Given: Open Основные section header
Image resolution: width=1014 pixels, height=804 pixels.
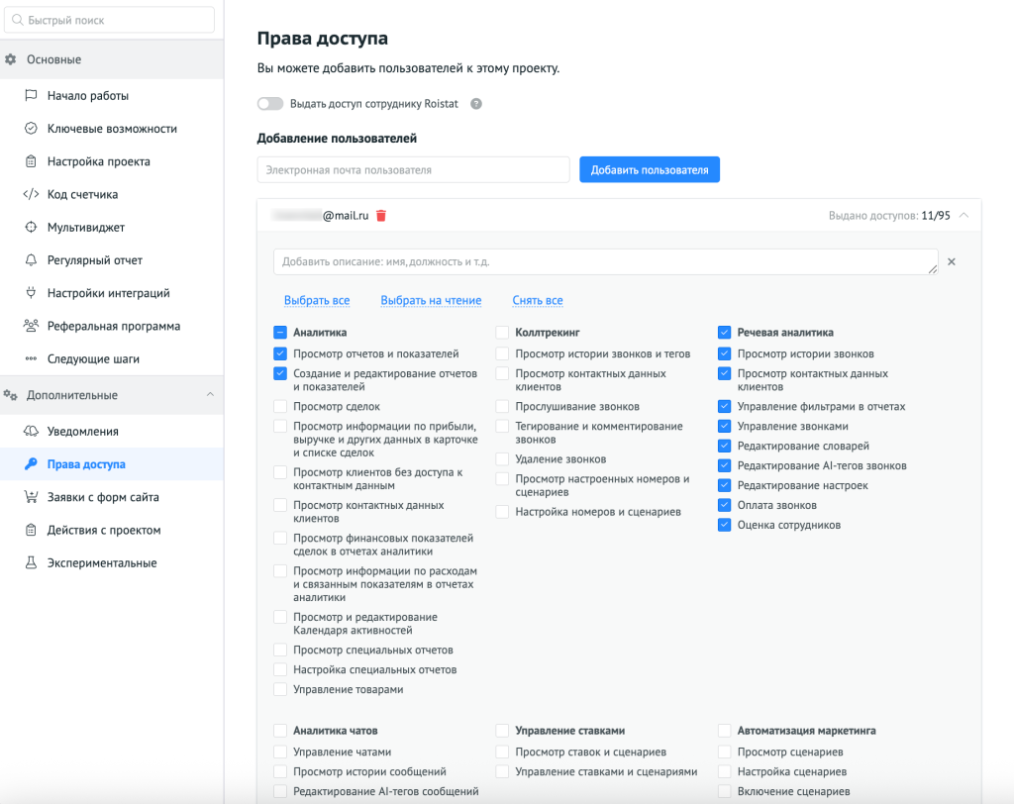Looking at the screenshot, I should tap(112, 59).
